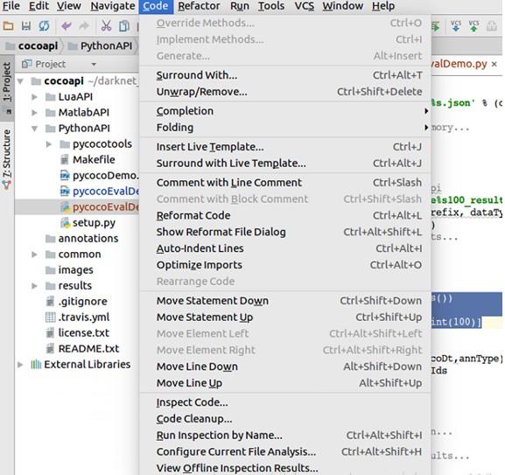The image size is (505, 475).
Task: Select the setup.py file in tree
Action: [77, 223]
